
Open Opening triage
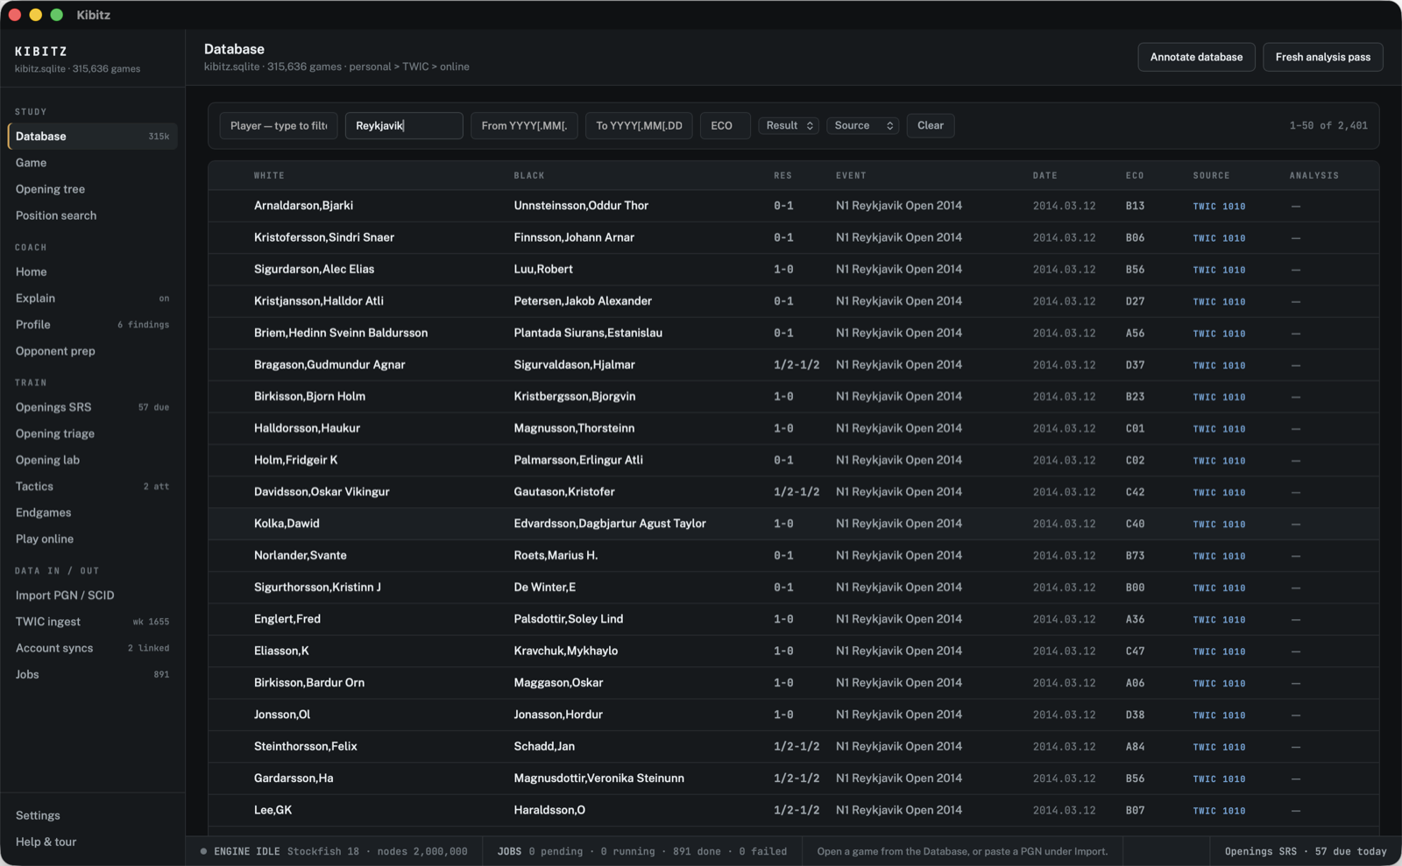click(x=92, y=433)
